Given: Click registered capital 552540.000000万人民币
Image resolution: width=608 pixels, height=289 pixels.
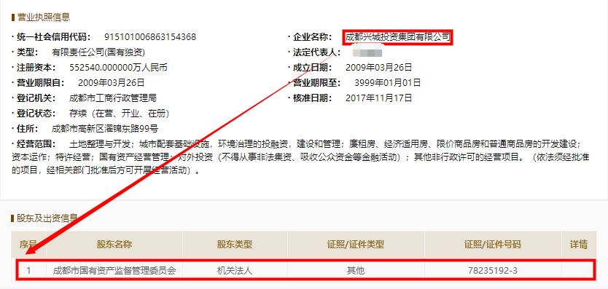Looking at the screenshot, I should (118, 68).
